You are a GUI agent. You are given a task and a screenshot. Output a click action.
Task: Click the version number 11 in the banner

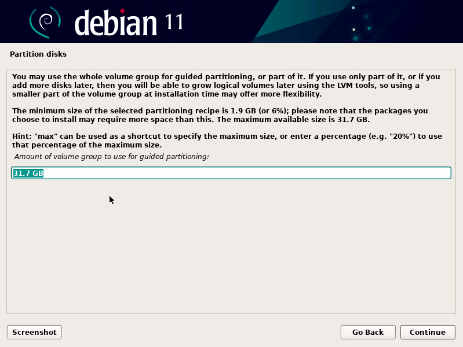(x=174, y=22)
